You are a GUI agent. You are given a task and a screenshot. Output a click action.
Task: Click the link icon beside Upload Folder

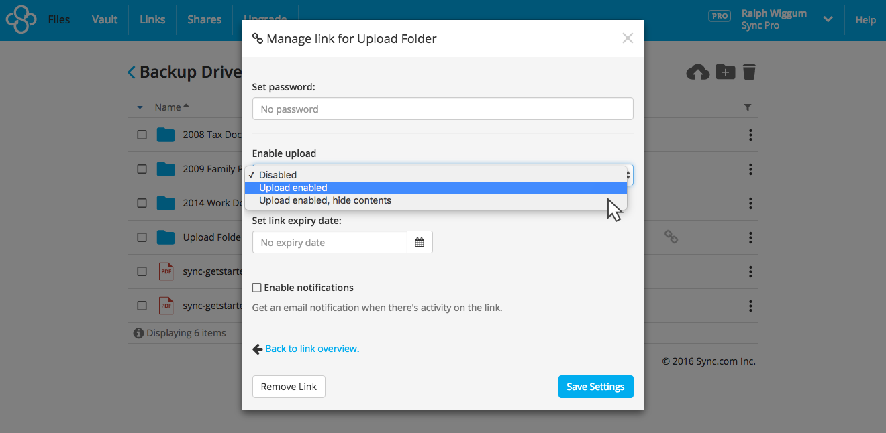click(x=671, y=237)
